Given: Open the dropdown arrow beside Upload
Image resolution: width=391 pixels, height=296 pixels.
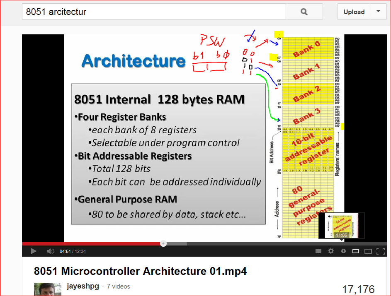Looking at the screenshot, I should click(378, 12).
